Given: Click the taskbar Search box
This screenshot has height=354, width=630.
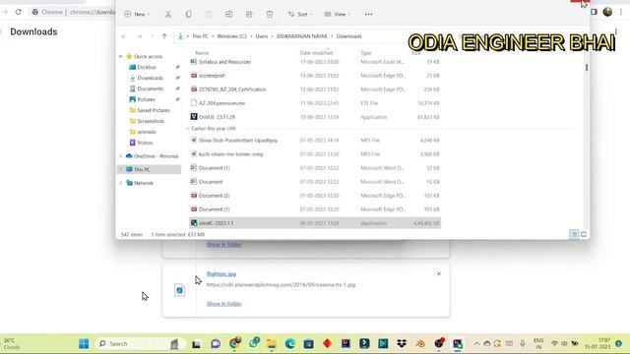Looking at the screenshot, I should 139,343.
